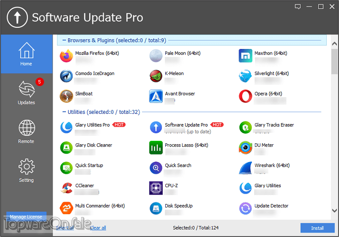Select the Multi Commander (64bit) icon
Image resolution: width=339 pixels, height=237 pixels.
66,208
